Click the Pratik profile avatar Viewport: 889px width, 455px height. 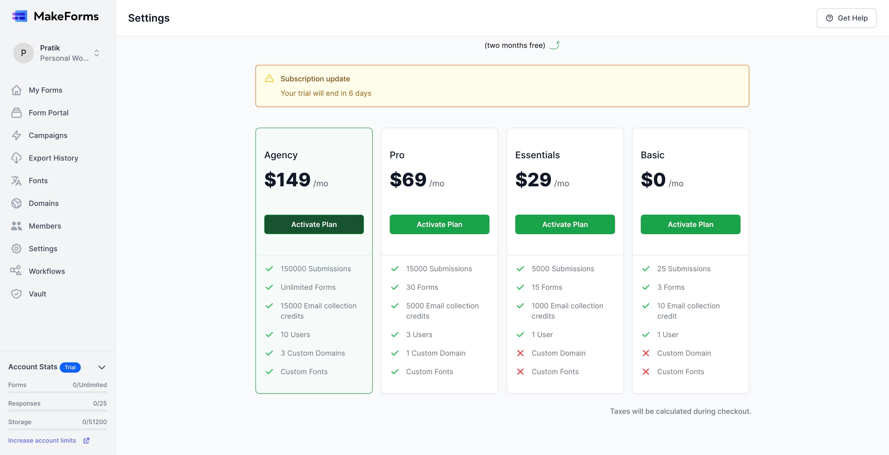coord(23,53)
